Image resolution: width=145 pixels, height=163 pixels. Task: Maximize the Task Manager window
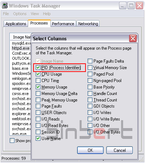click(x=131, y=6)
